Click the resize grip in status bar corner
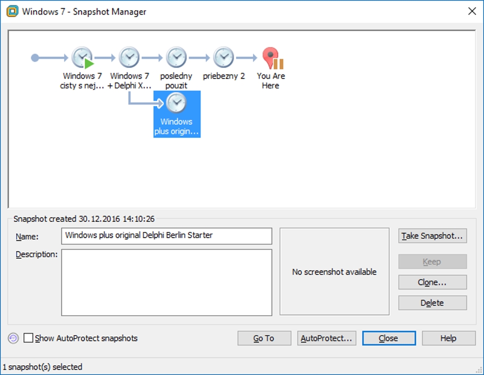Screen dimensions: 484x375 click(479, 370)
